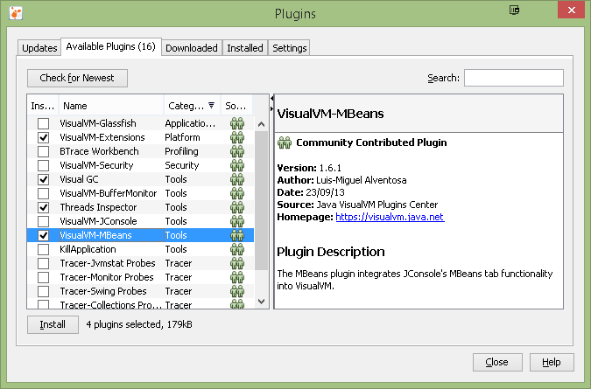The height and width of the screenshot is (389, 591).
Task: Click the Source column header
Action: tap(236, 106)
